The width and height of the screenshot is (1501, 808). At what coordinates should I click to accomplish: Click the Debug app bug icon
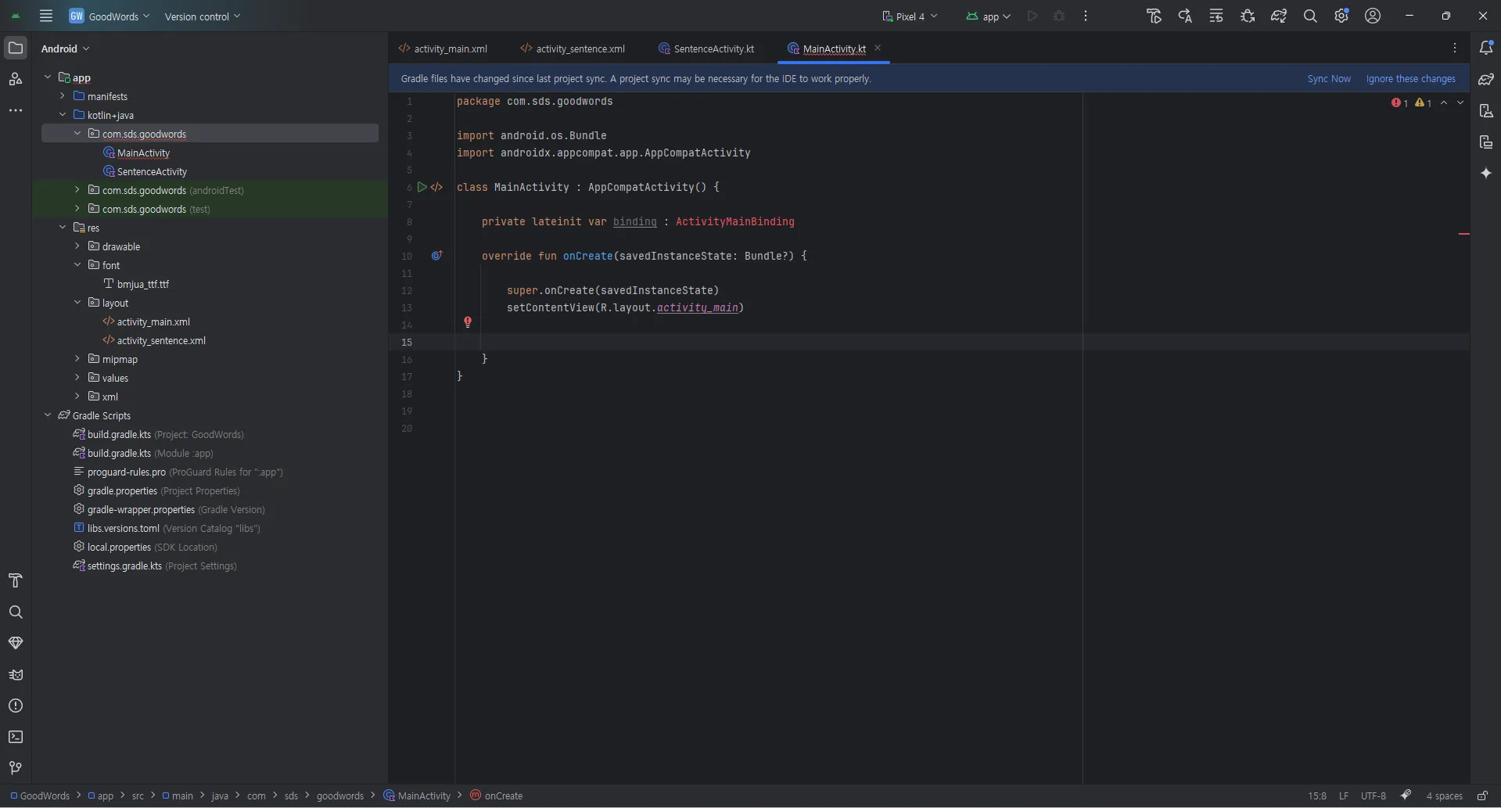(1059, 16)
